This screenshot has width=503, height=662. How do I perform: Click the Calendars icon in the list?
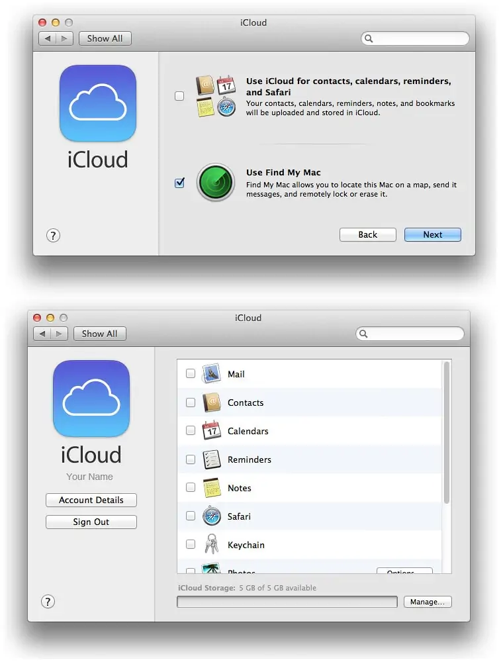pyautogui.click(x=211, y=431)
